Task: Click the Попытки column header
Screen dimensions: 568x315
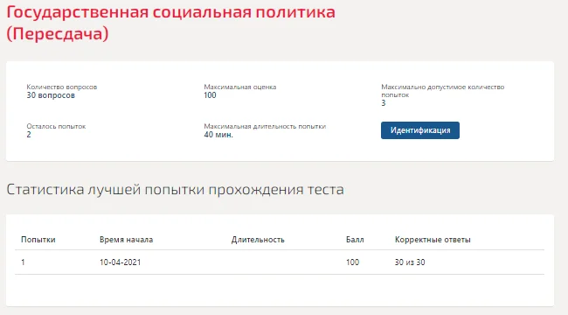Action: pyautogui.click(x=38, y=240)
